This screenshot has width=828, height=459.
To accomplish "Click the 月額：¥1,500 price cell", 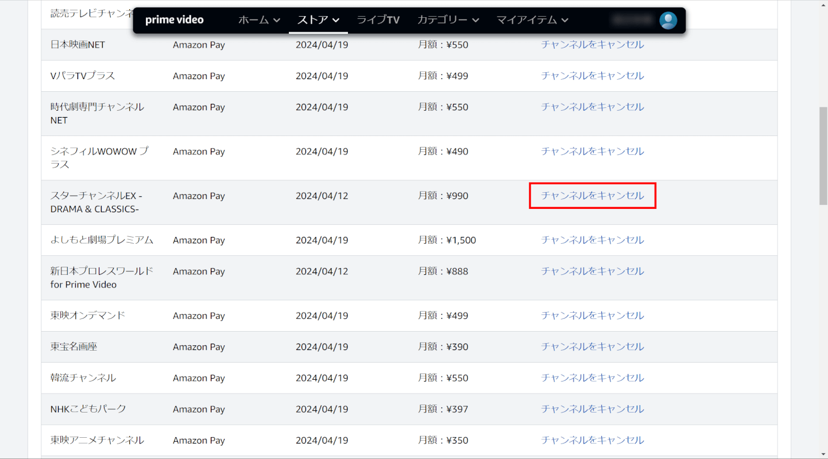I will tap(447, 240).
